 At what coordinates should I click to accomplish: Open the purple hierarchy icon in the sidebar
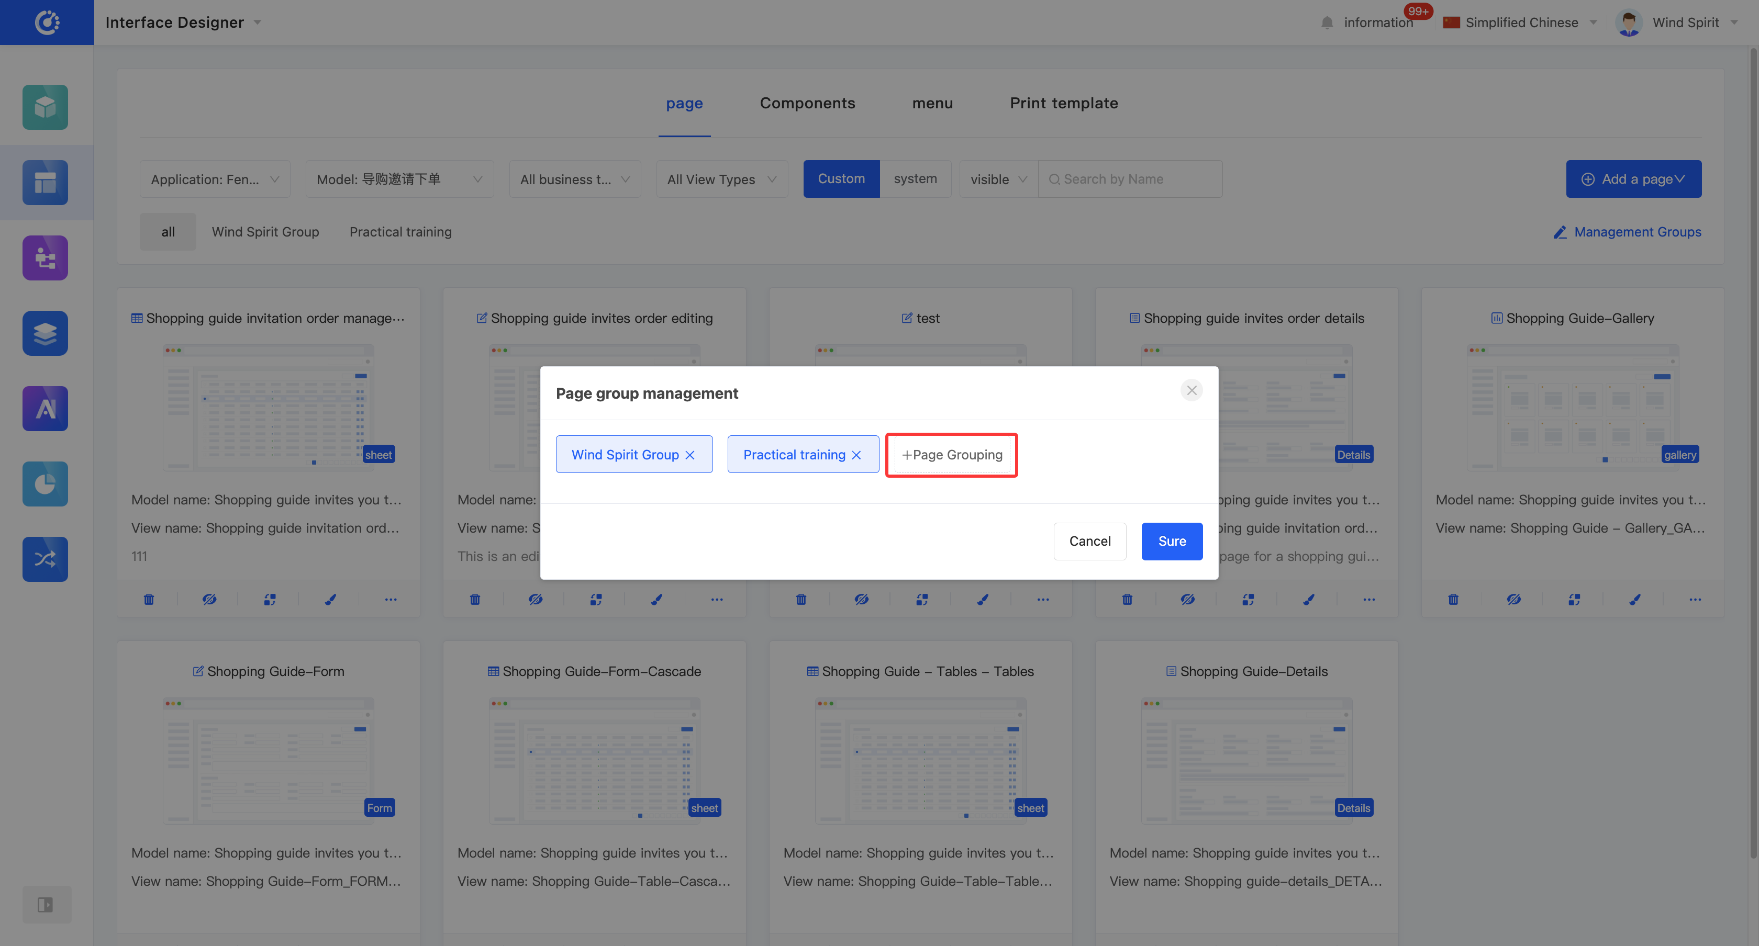pos(45,258)
